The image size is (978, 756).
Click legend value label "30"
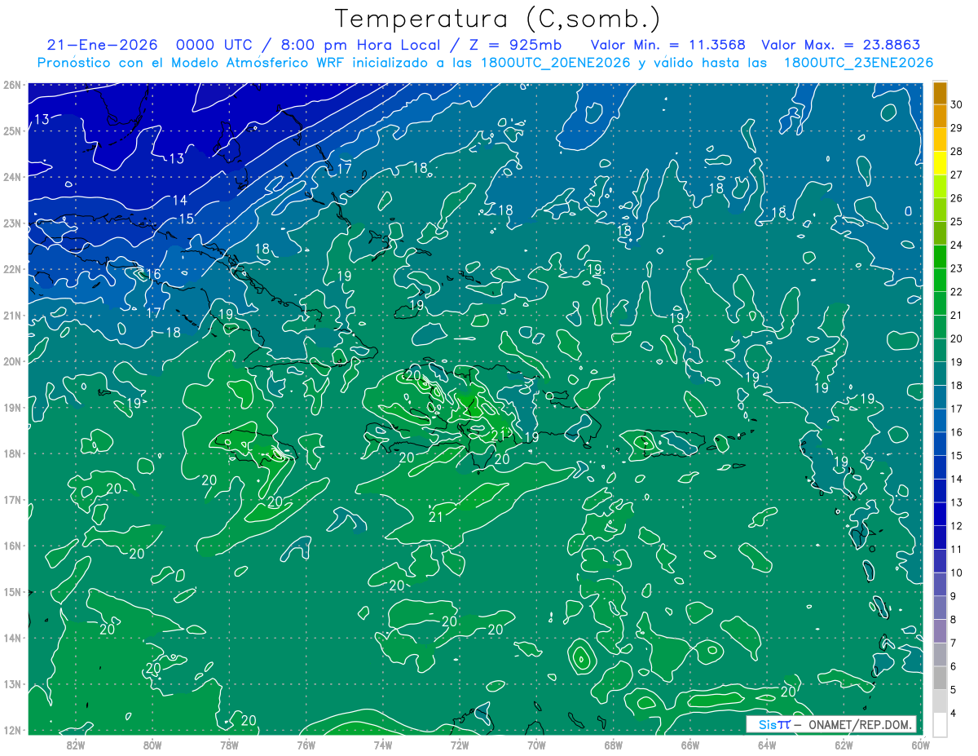956,104
